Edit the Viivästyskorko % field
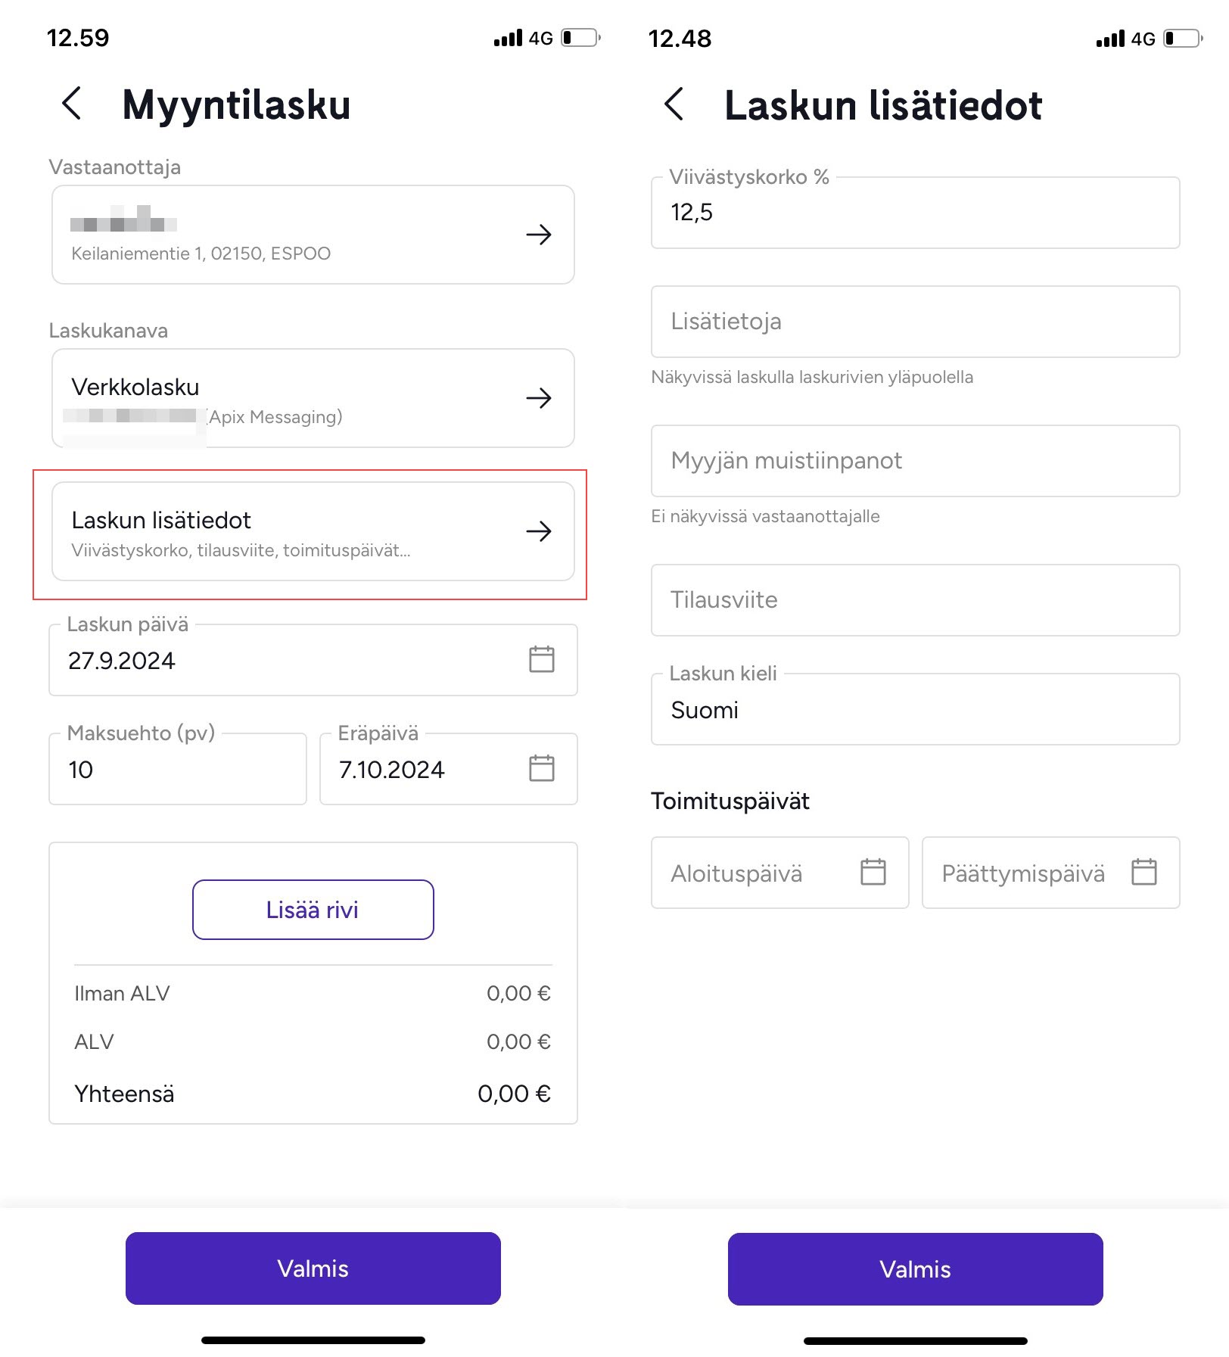The image size is (1229, 1357). [914, 213]
